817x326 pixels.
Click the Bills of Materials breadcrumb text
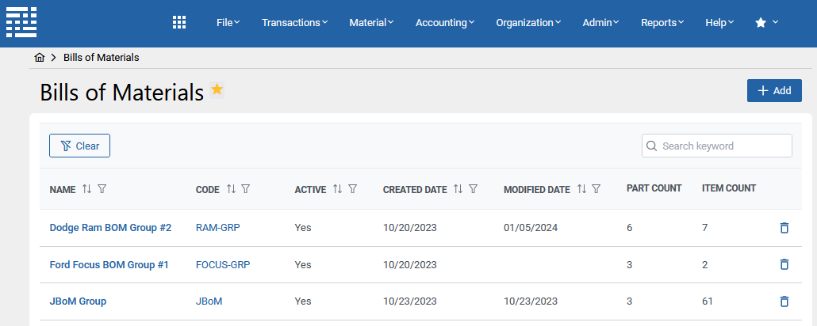(x=101, y=58)
